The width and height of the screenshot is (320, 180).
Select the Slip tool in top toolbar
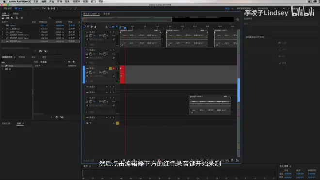tap(53, 8)
